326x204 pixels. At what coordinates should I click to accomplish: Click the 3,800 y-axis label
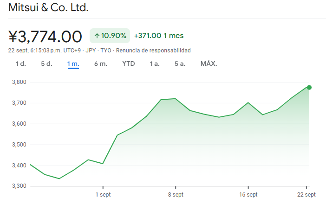point(19,82)
